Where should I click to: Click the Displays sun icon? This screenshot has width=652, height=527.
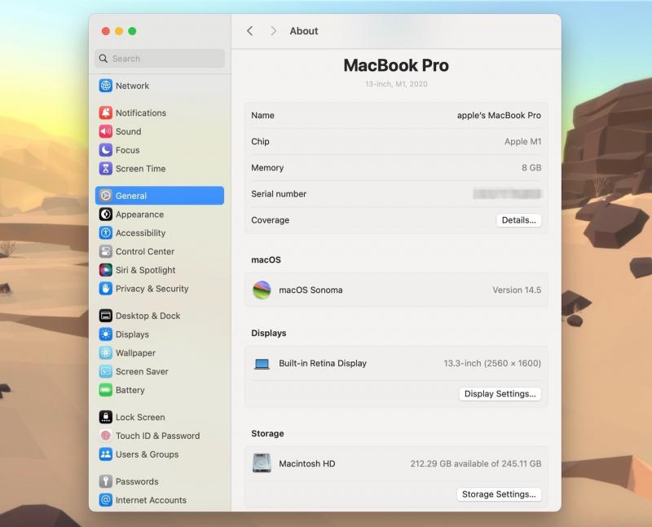106,334
